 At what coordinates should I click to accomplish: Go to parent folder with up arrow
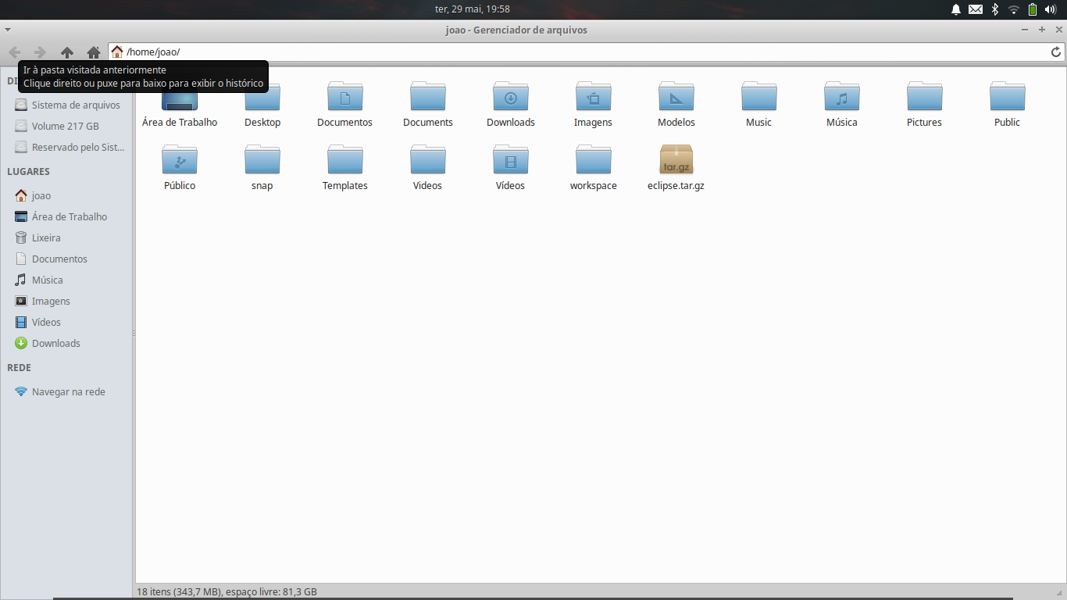point(67,52)
